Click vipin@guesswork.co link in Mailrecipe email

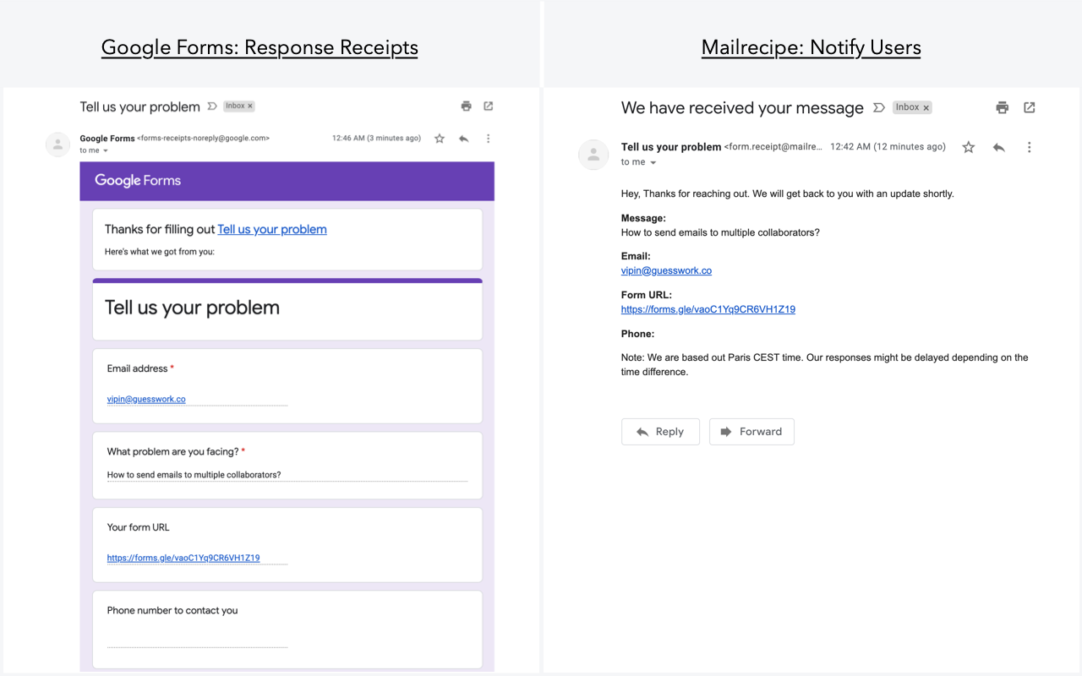[x=666, y=270]
